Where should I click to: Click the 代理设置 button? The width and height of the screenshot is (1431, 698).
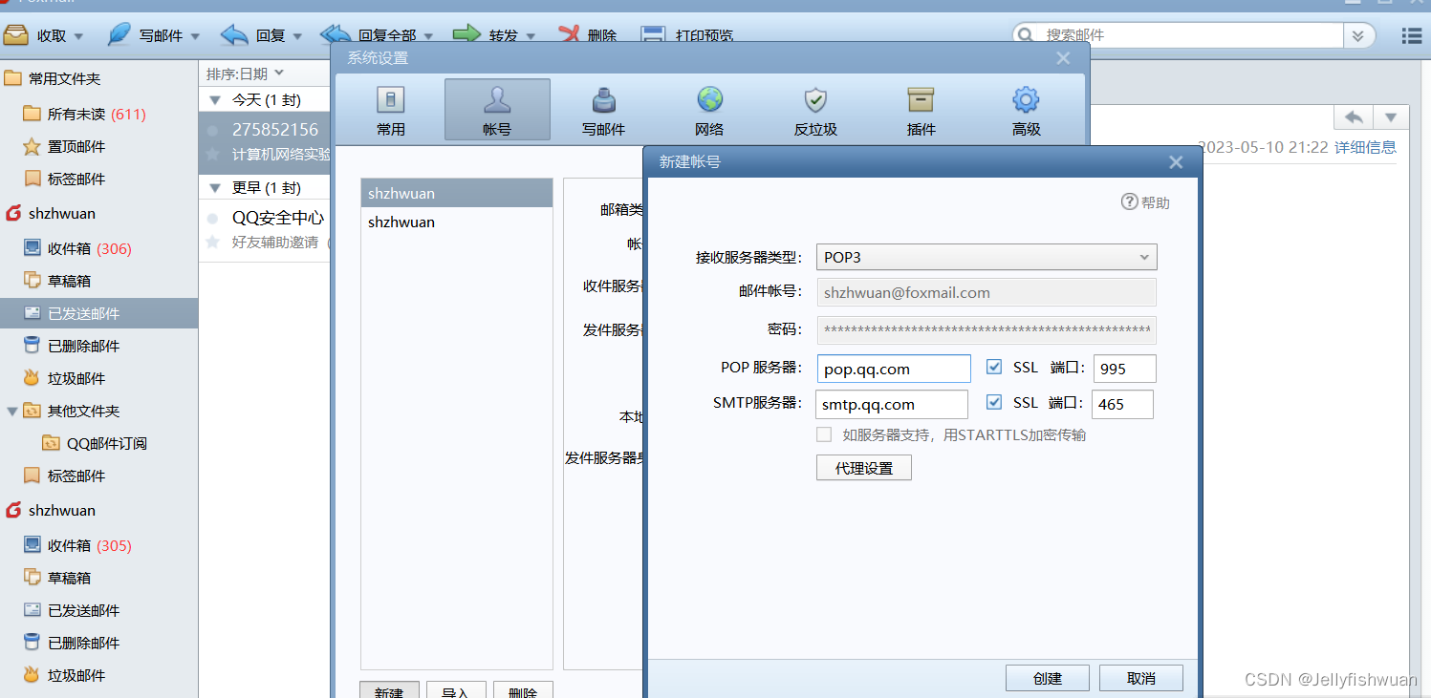(864, 468)
